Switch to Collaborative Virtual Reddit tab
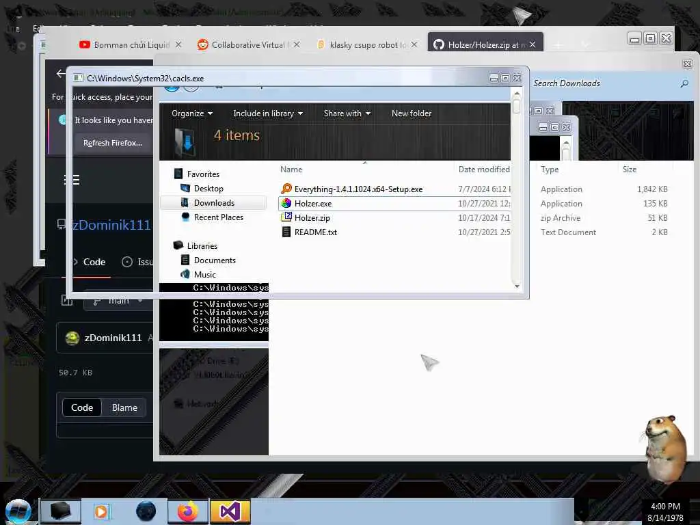Viewport: 700px width, 525px height. pyautogui.click(x=248, y=44)
